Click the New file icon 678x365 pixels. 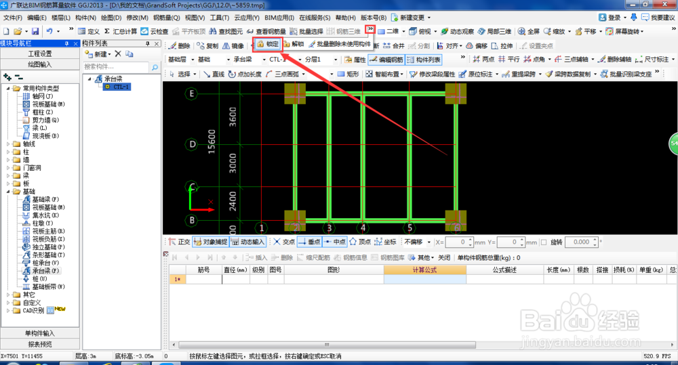pos(6,31)
